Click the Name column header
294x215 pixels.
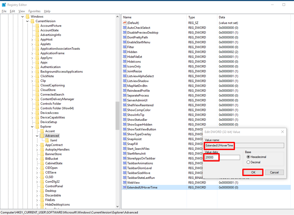point(154,17)
